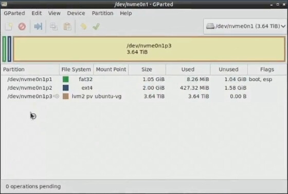The width and height of the screenshot is (288, 194).
Task: Select the /dev/nvme0n1p3 partition row
Action: 143,96
